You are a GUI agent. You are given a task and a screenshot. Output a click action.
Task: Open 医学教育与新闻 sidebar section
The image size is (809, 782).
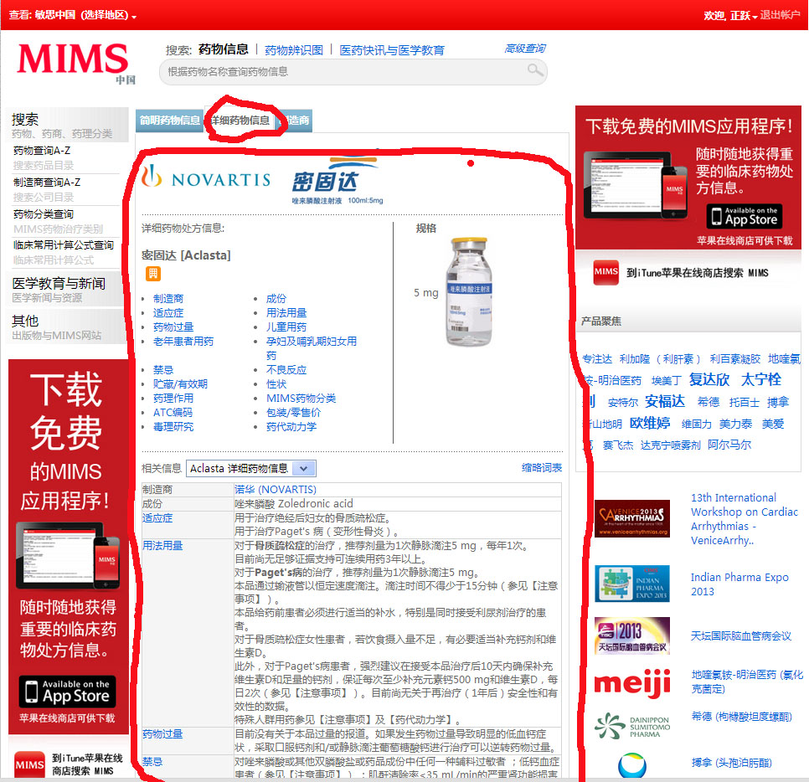[59, 283]
